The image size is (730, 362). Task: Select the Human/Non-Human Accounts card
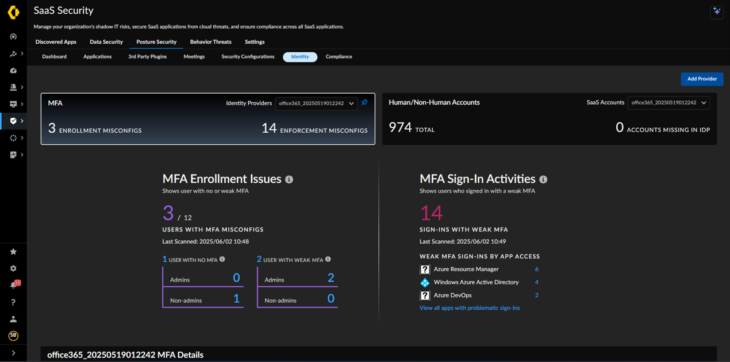pyautogui.click(x=550, y=119)
